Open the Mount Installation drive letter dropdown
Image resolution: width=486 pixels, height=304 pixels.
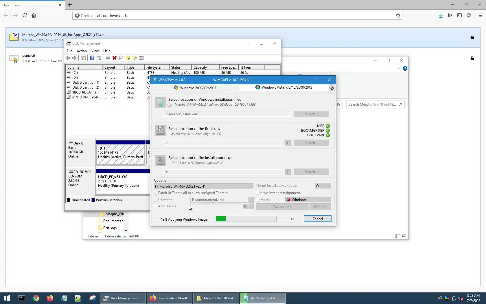323,186
